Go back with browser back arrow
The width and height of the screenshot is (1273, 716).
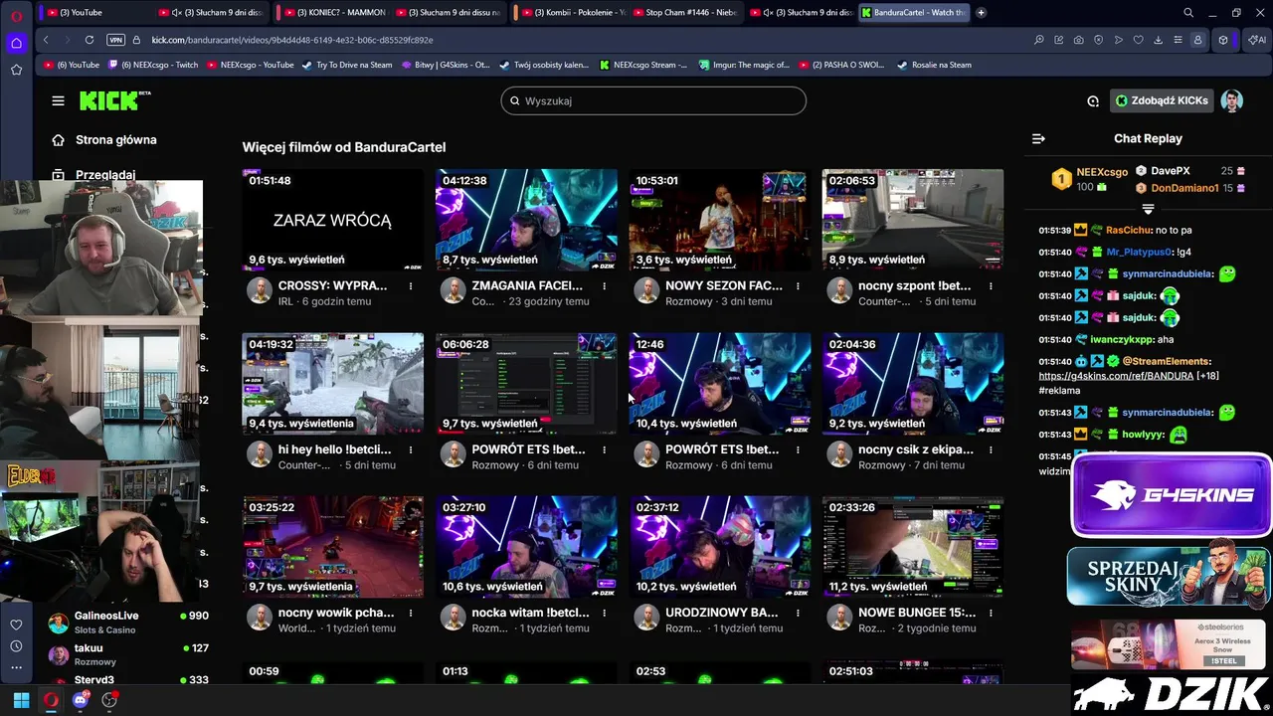pyautogui.click(x=46, y=40)
